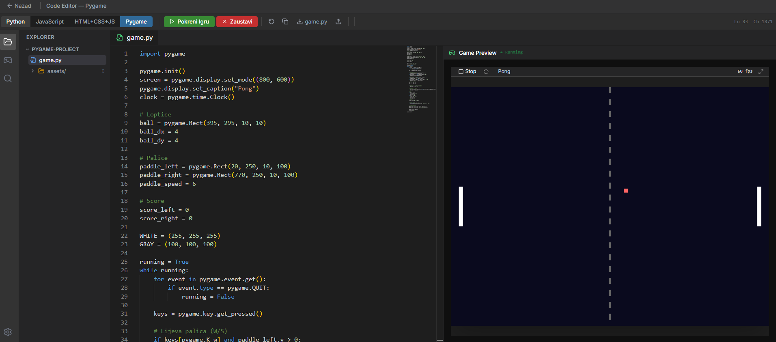Click the 'paddle_speed = 6' line
Screen dimensions: 776x342
(x=168, y=184)
